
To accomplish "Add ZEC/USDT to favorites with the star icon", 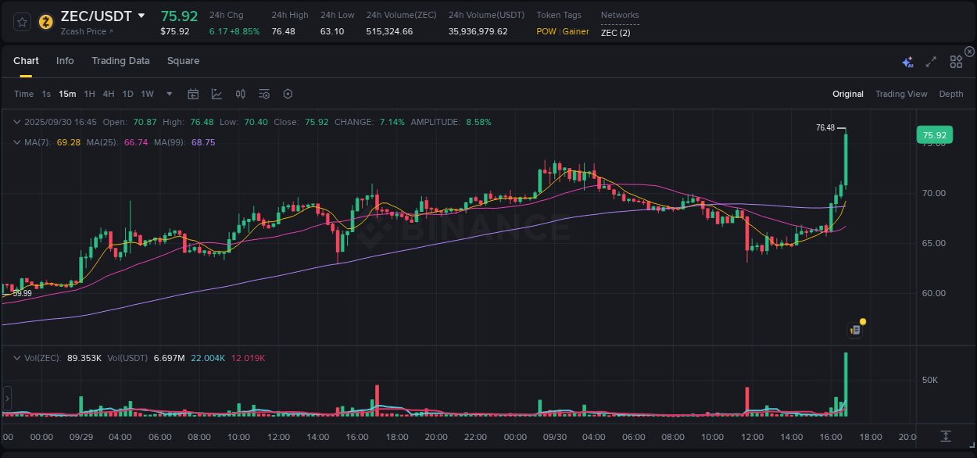I will point(22,22).
